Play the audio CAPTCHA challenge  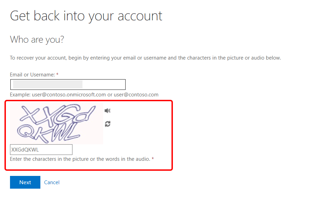(x=108, y=111)
